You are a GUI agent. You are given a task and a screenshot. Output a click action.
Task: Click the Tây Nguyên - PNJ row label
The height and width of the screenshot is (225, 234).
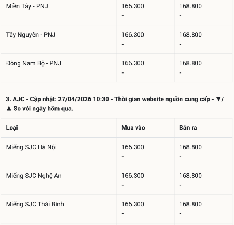[x=31, y=35]
